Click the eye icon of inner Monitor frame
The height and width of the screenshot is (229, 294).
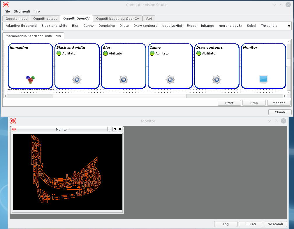point(14,129)
